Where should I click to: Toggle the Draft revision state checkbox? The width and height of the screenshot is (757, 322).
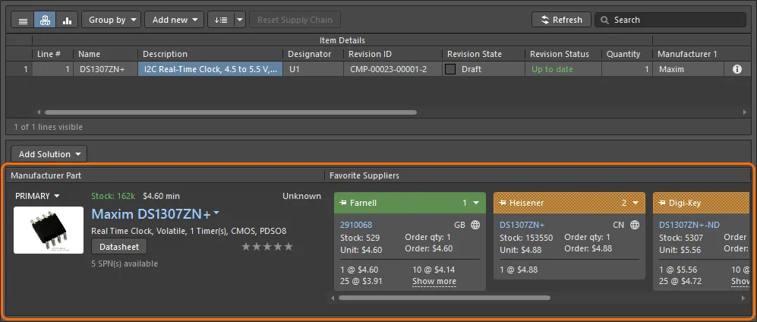pyautogui.click(x=451, y=69)
